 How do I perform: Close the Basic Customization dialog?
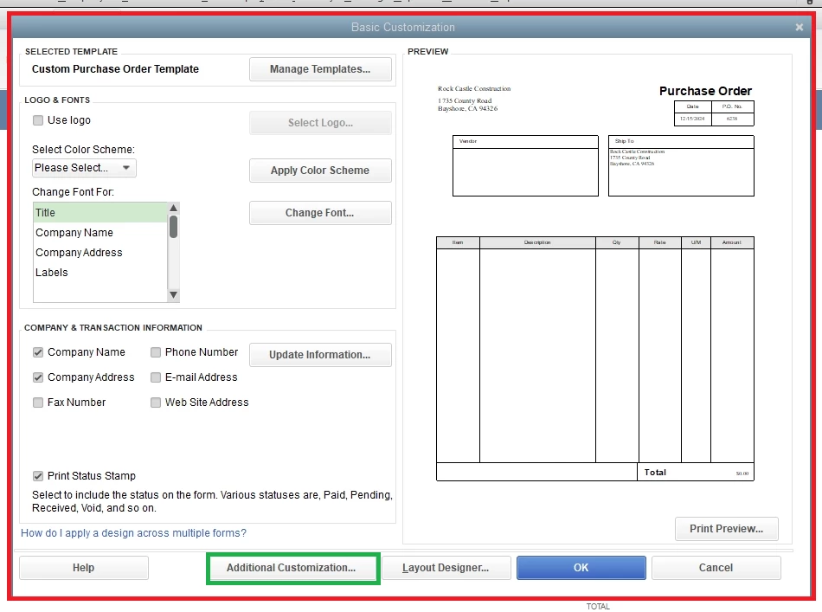point(799,27)
